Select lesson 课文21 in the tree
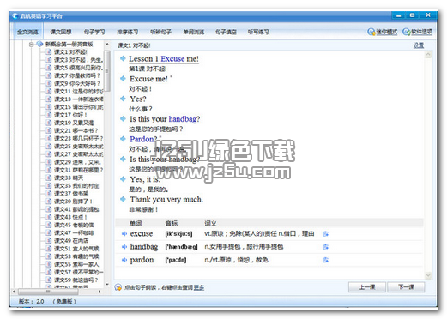The height and width of the screenshot is (319, 447). tap(76, 130)
